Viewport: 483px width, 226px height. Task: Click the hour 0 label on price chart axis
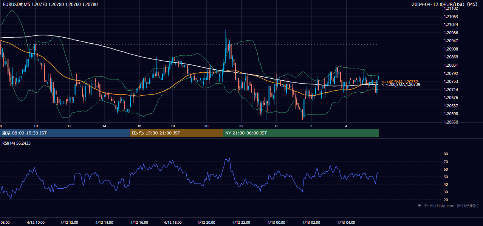click(x=276, y=126)
